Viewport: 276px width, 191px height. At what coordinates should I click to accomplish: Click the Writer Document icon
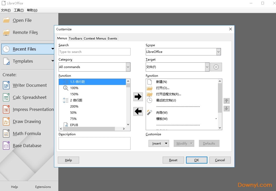(x=6, y=85)
